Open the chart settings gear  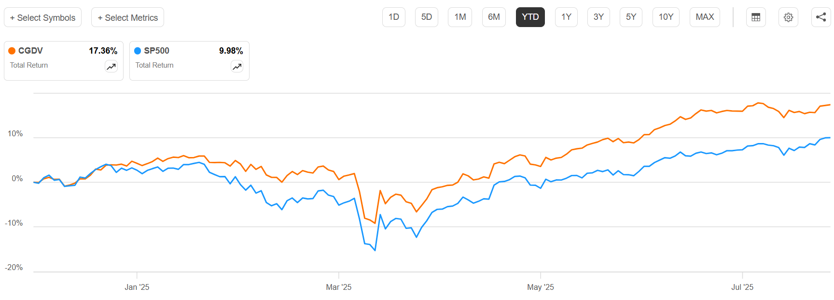click(788, 17)
